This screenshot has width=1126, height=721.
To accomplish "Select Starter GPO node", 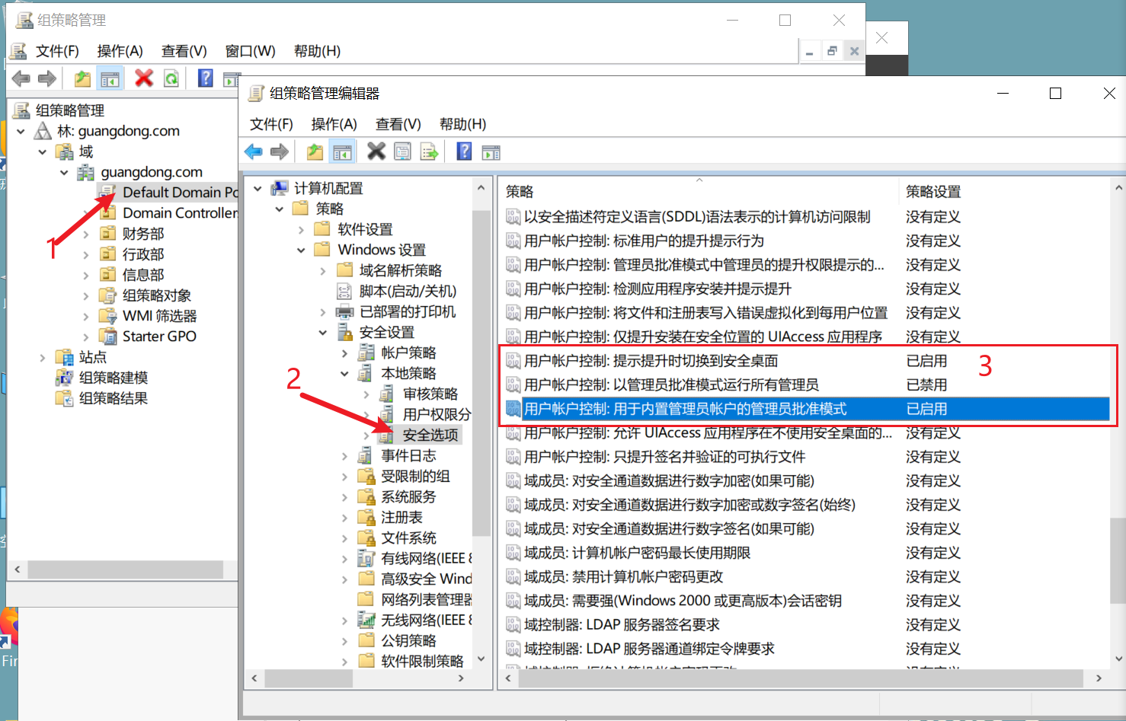I will [x=159, y=337].
